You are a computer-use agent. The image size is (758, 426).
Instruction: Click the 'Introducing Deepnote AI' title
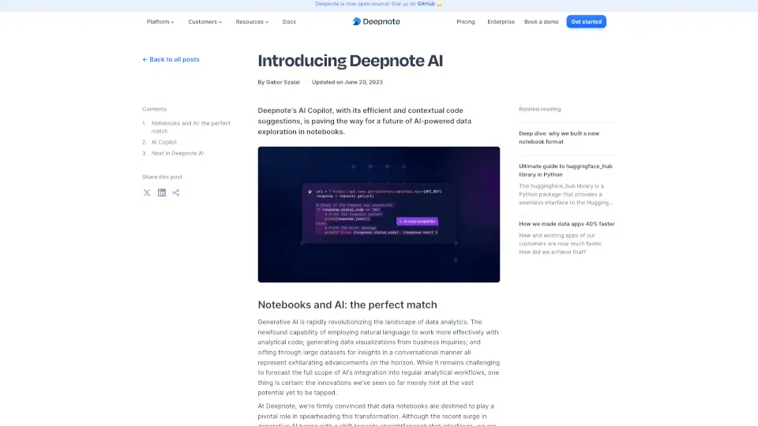click(x=350, y=61)
